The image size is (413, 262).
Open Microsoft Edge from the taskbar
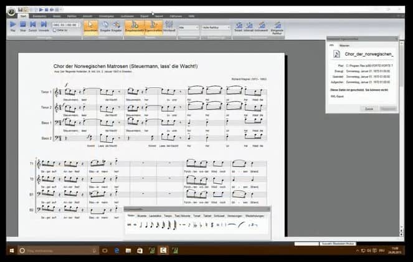[117, 251]
